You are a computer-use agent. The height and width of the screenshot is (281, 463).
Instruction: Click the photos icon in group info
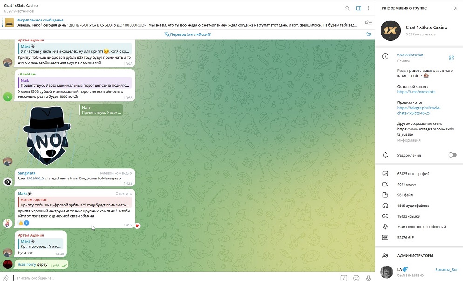[385, 174]
